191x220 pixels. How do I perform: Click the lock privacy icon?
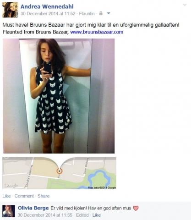click(101, 13)
